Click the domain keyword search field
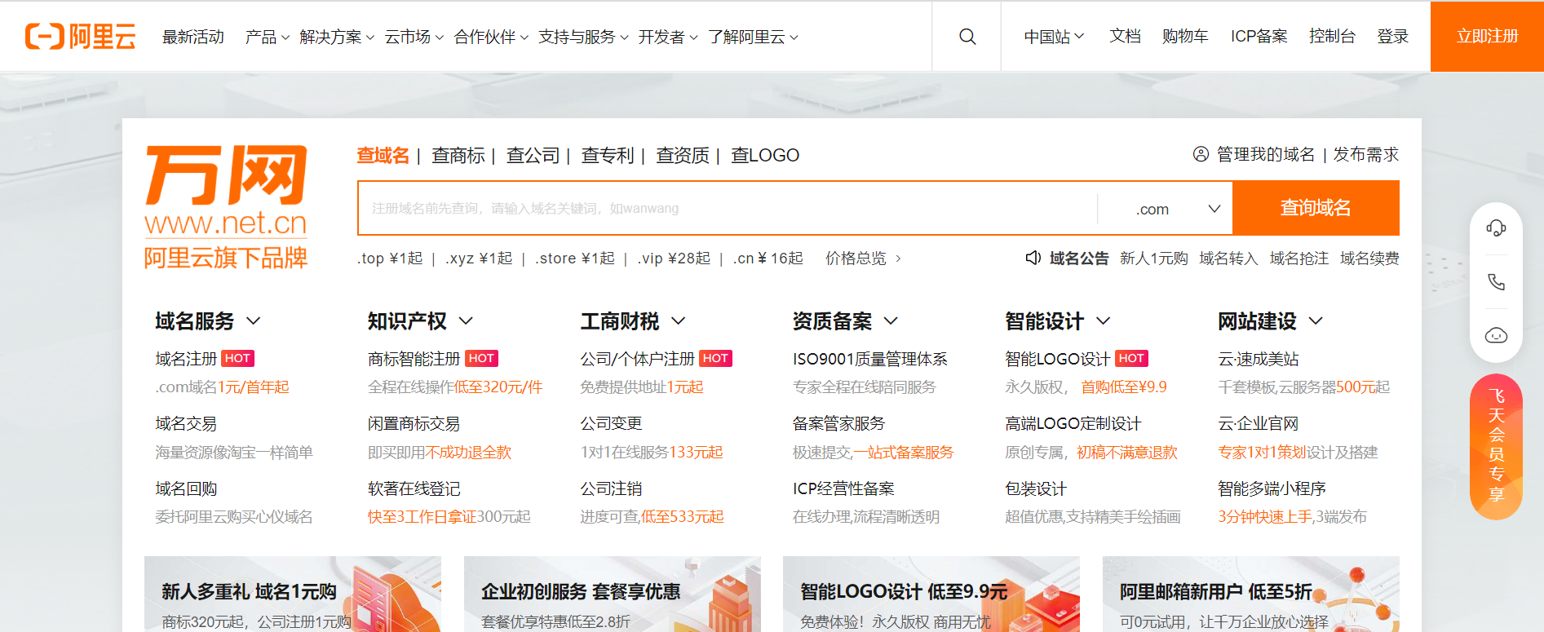This screenshot has height=632, width=1544. pyautogui.click(x=728, y=209)
